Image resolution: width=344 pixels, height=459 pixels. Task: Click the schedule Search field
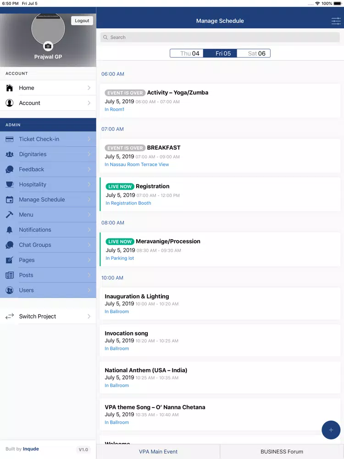(220, 38)
